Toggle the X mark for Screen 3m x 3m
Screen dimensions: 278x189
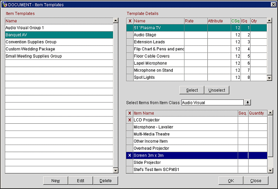130,155
